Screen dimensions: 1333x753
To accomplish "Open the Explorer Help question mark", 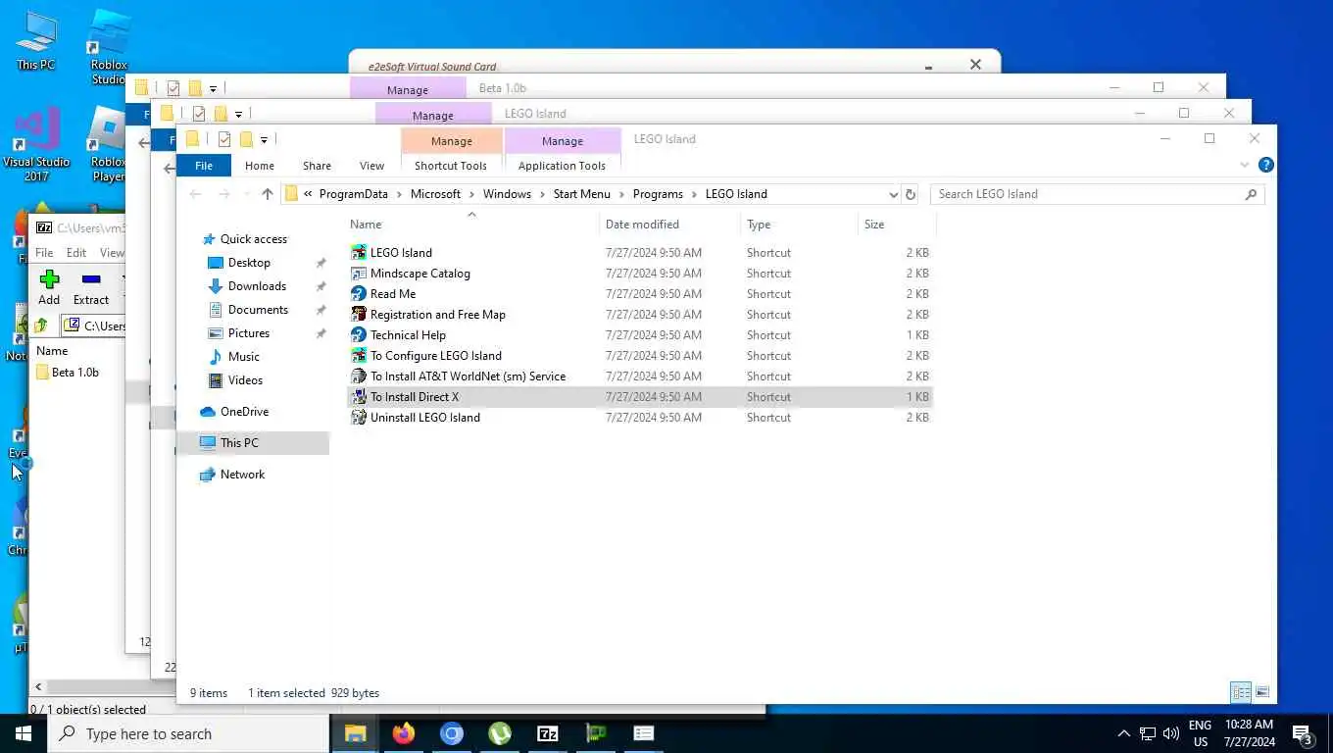I will (1265, 166).
